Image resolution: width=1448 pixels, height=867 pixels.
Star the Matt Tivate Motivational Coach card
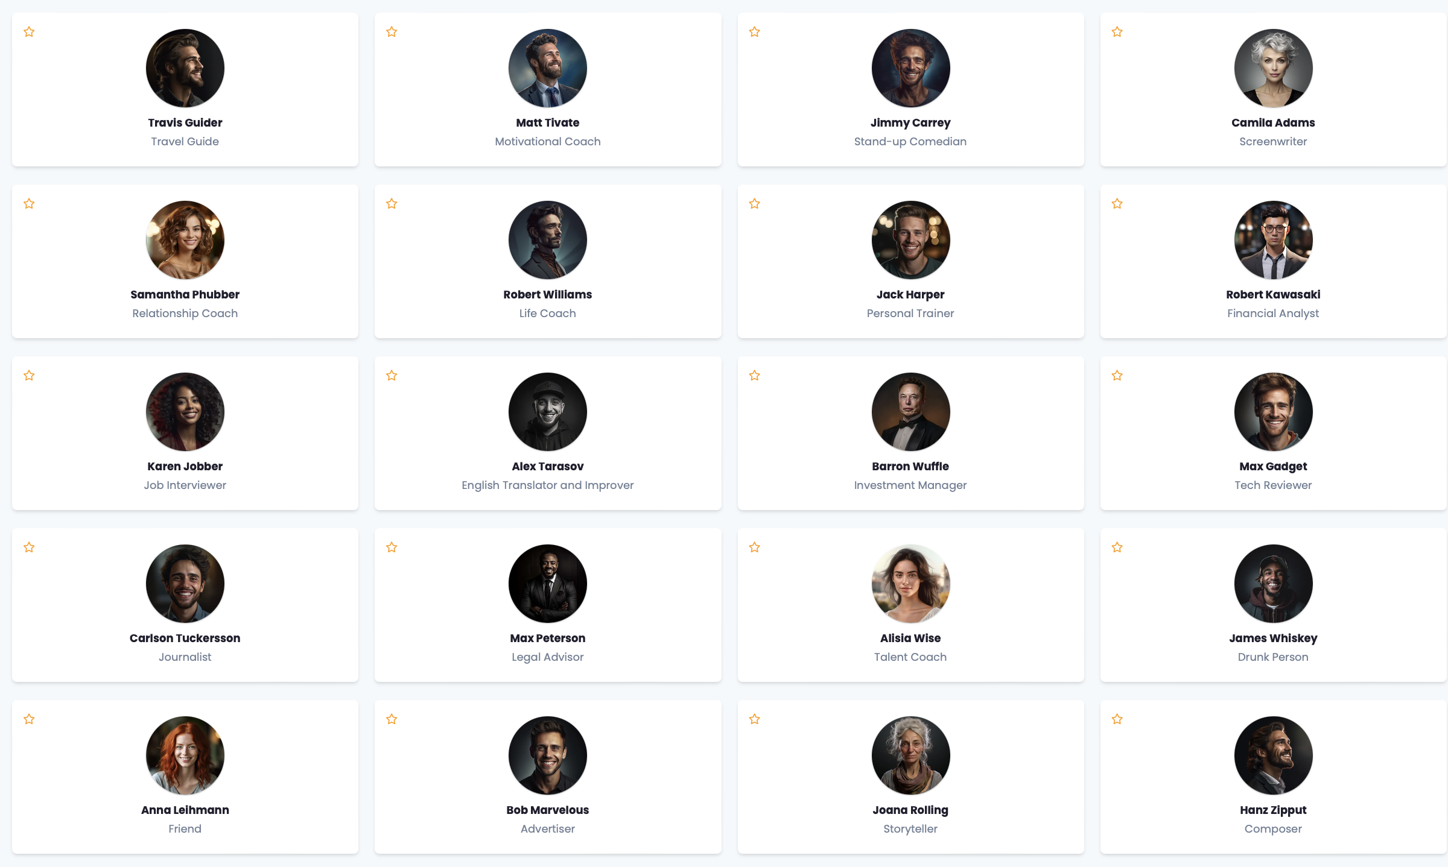click(392, 32)
